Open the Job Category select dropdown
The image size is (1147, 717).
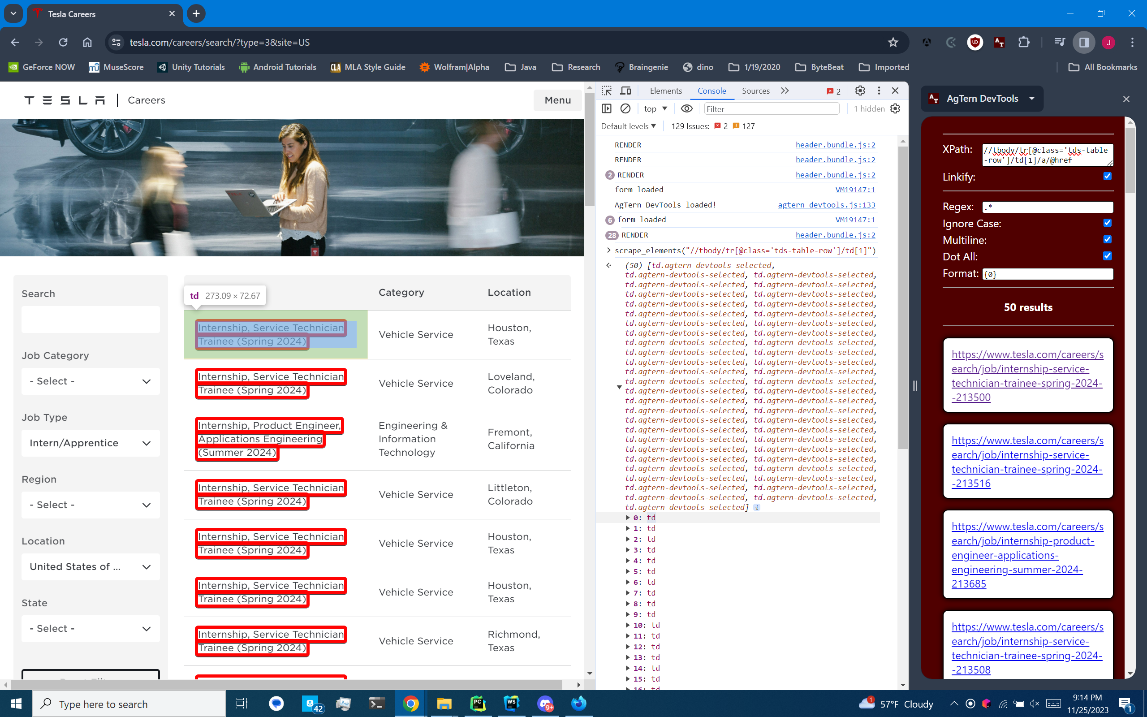(x=91, y=381)
